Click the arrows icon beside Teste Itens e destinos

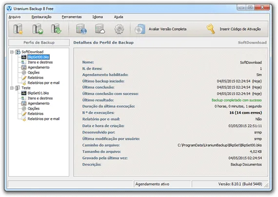click(23, 98)
